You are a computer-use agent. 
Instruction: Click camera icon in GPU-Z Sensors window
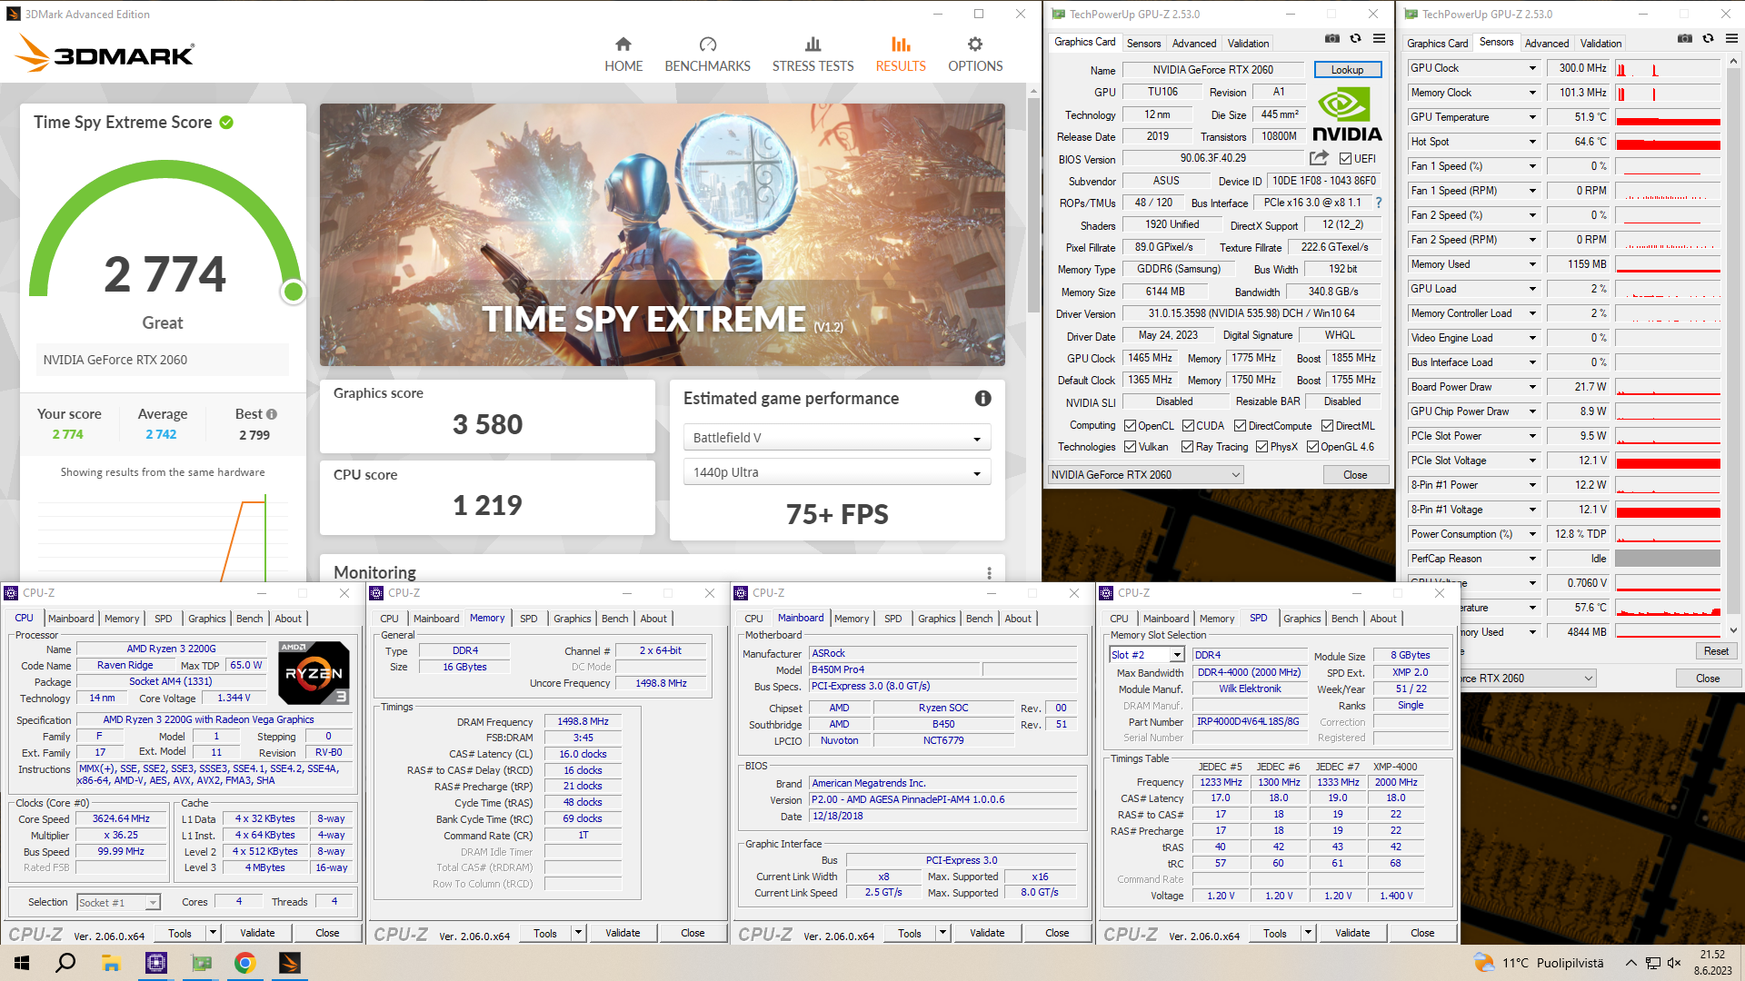click(1684, 39)
